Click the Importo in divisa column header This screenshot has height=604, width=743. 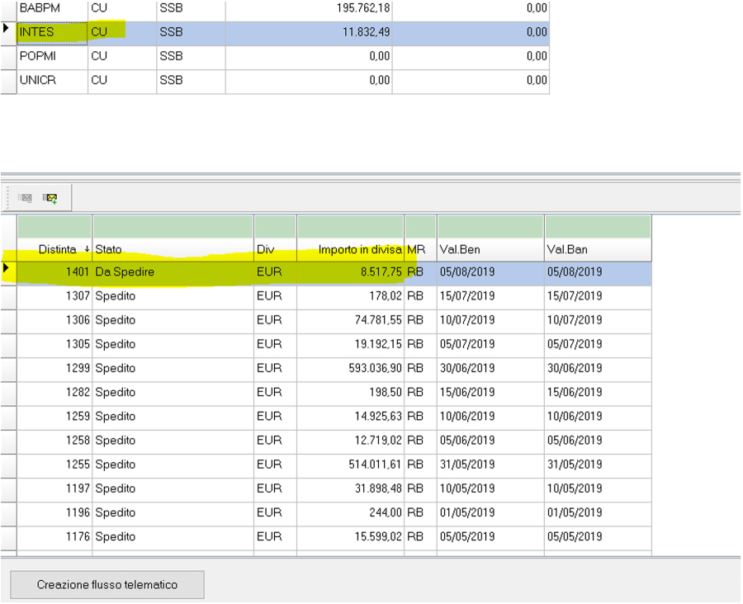pyautogui.click(x=350, y=249)
